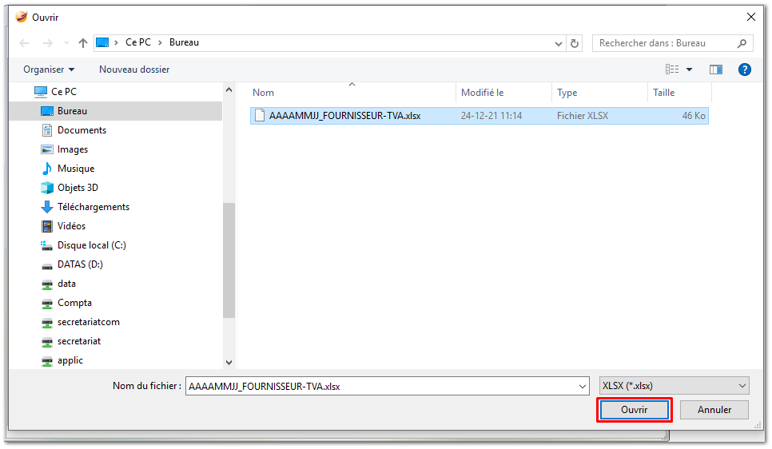
Task: Open Objets 3D in navigation pane
Action: tap(78, 188)
